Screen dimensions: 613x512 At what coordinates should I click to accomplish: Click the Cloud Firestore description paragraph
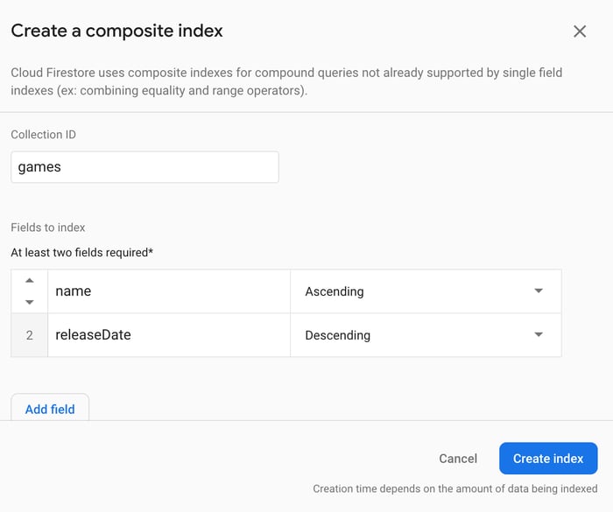pos(286,81)
